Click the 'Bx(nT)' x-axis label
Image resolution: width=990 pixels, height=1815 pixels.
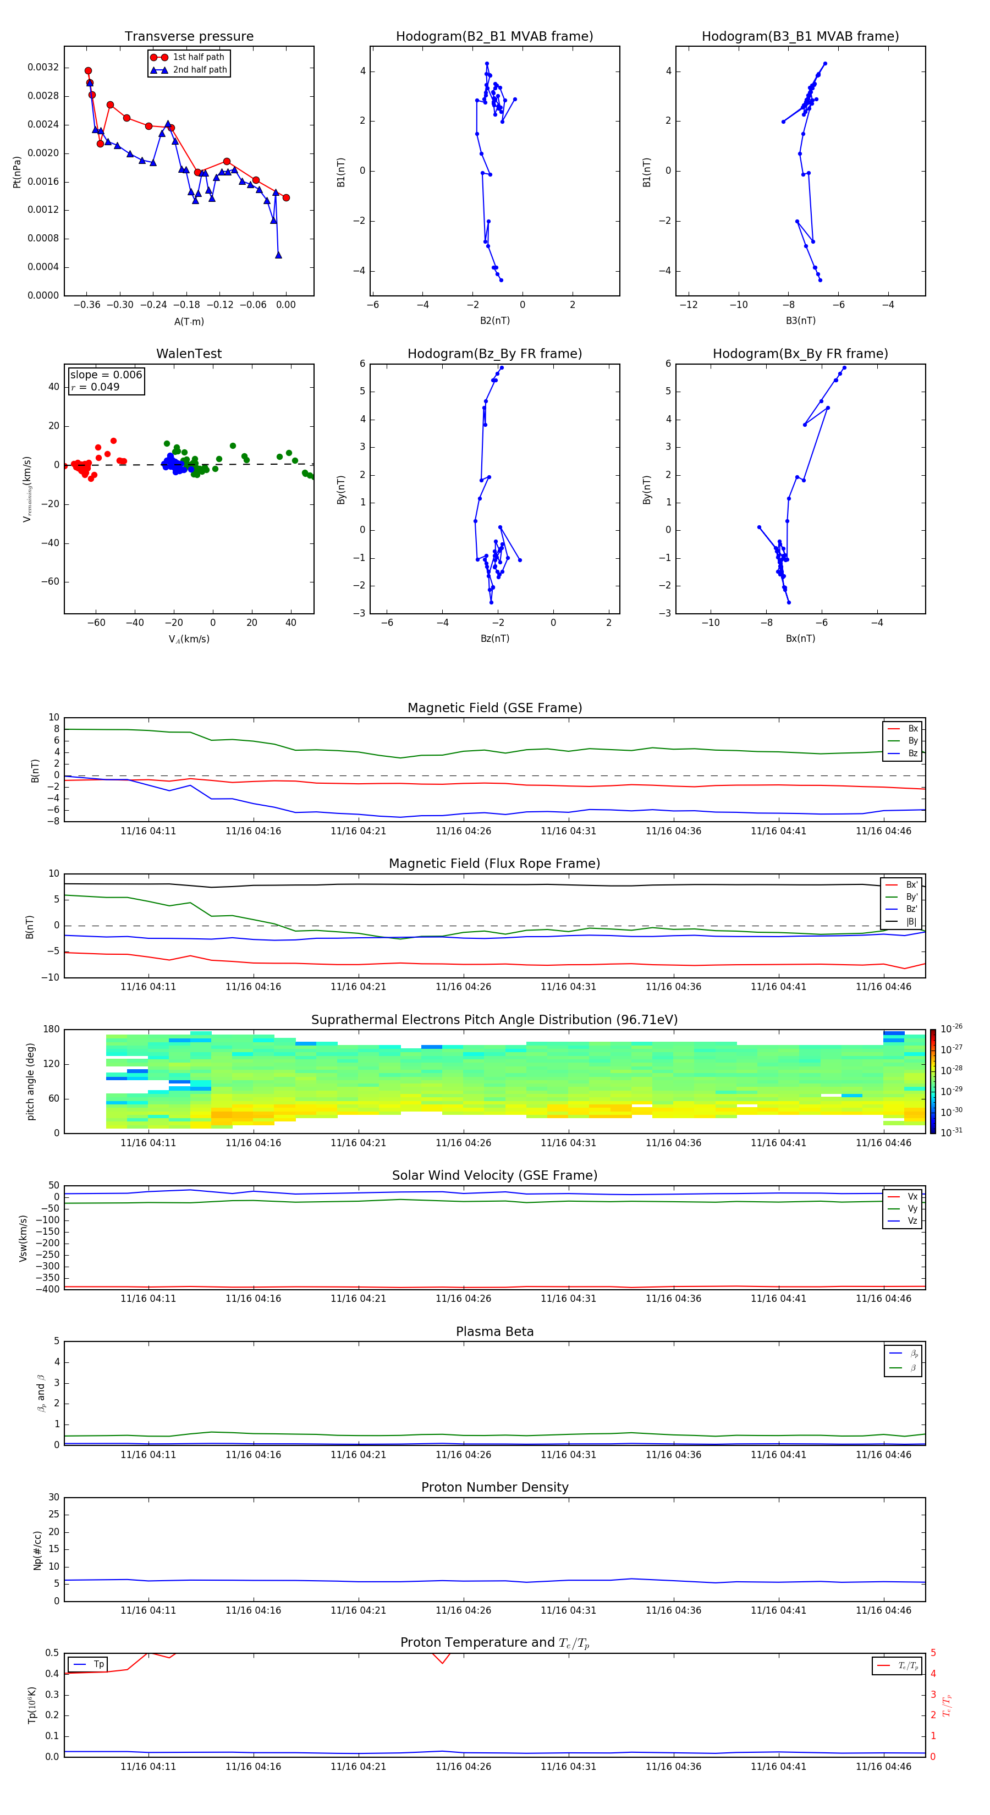tap(800, 639)
